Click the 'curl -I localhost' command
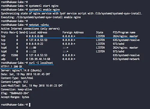Viewport: 150px width, 109px height. (41, 63)
